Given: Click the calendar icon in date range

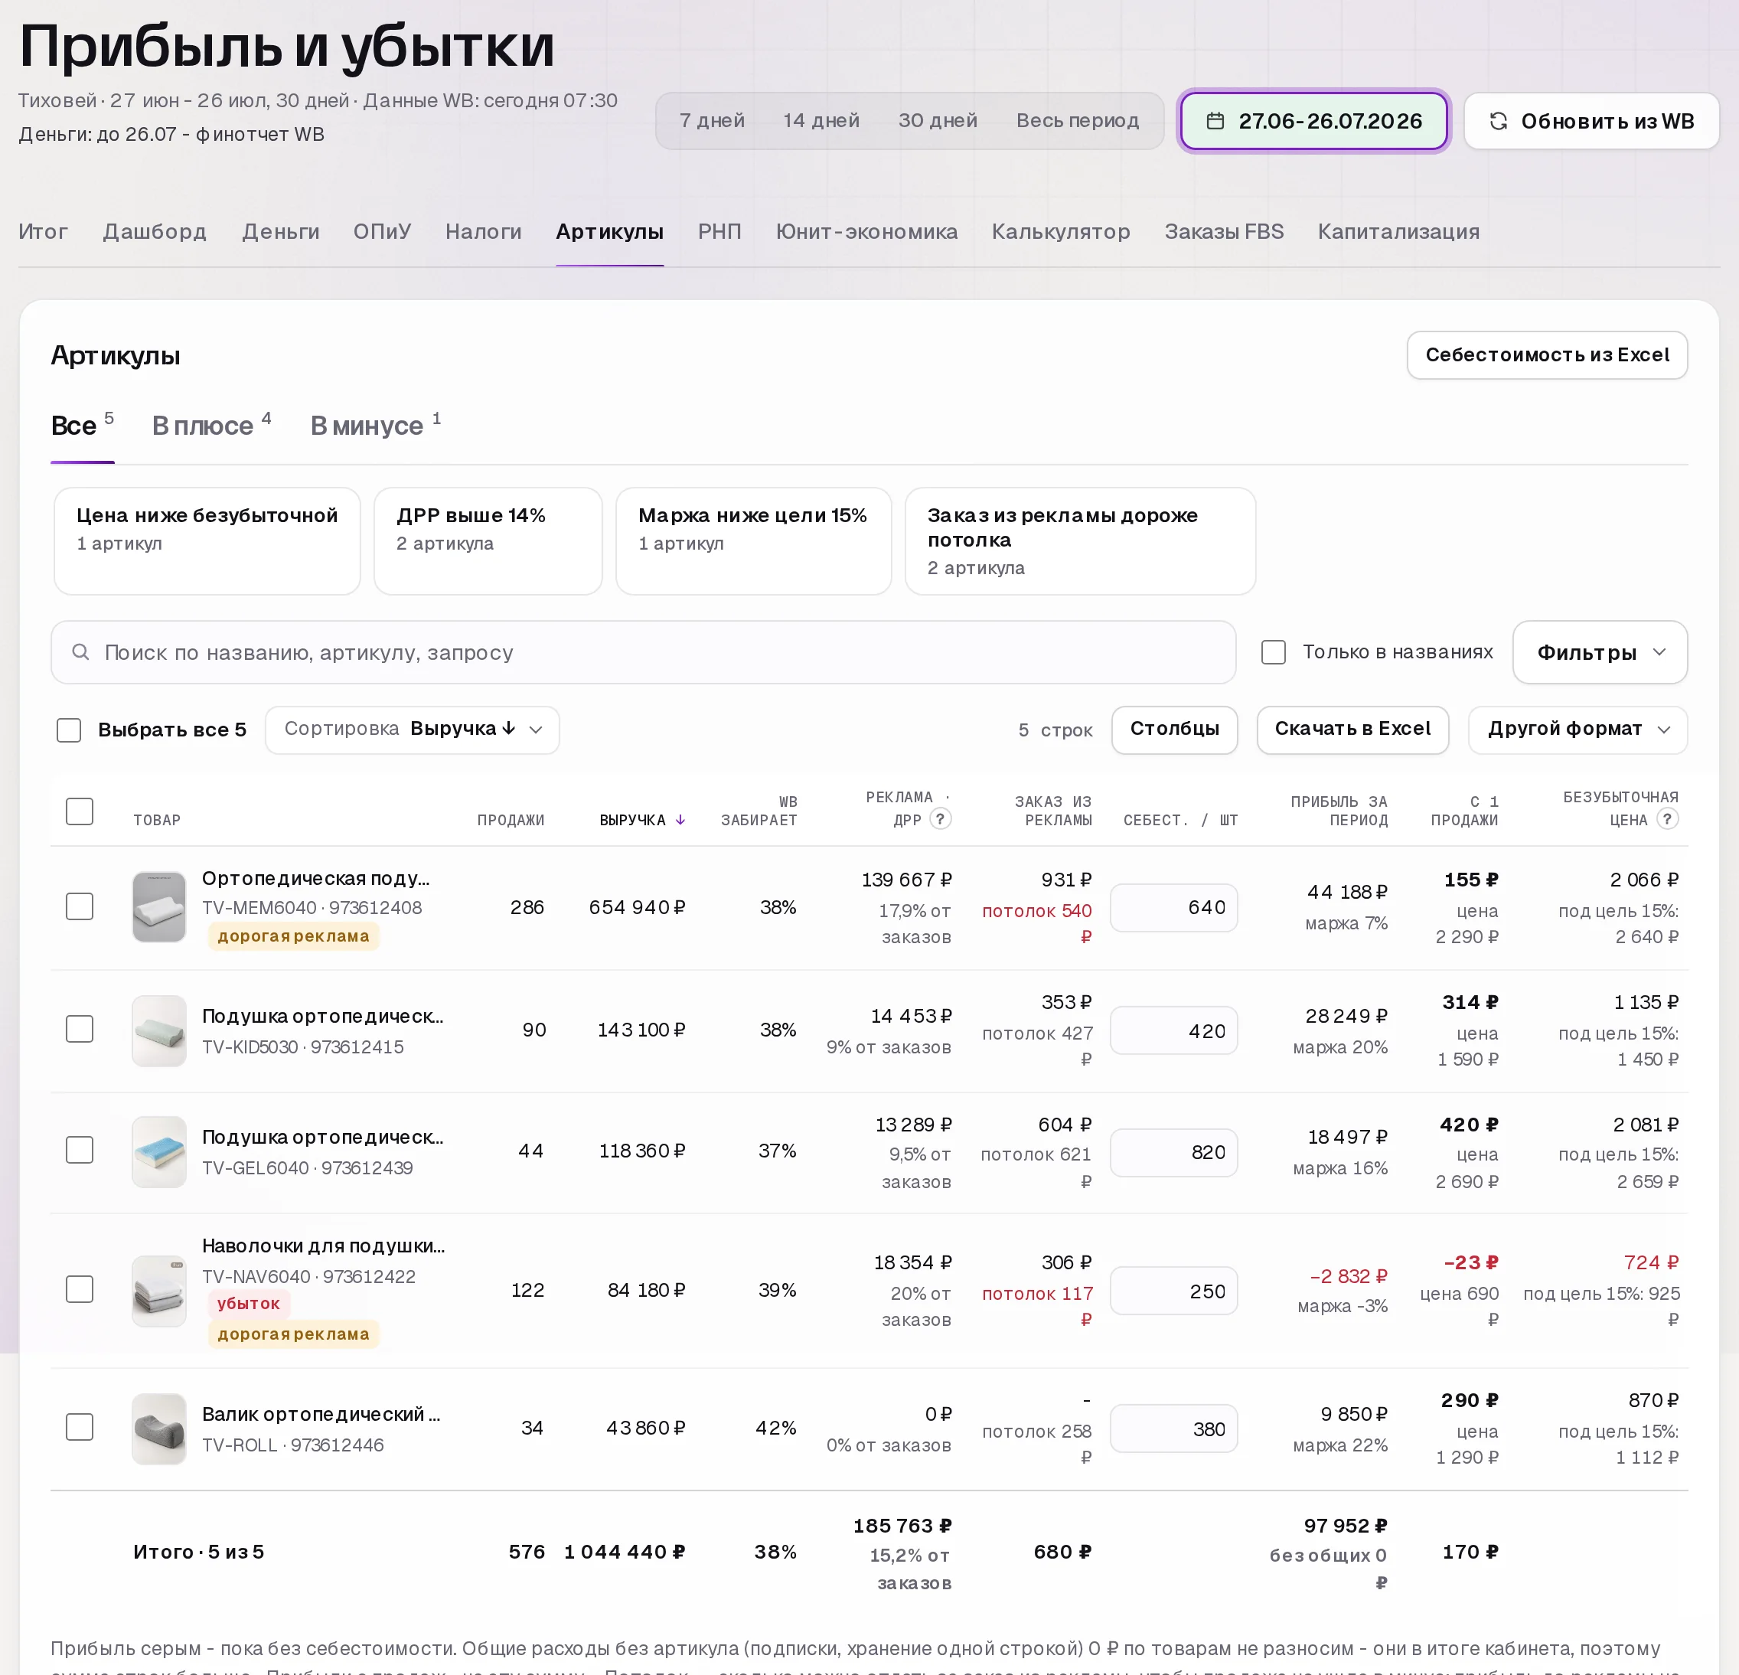Looking at the screenshot, I should pyautogui.click(x=1215, y=121).
